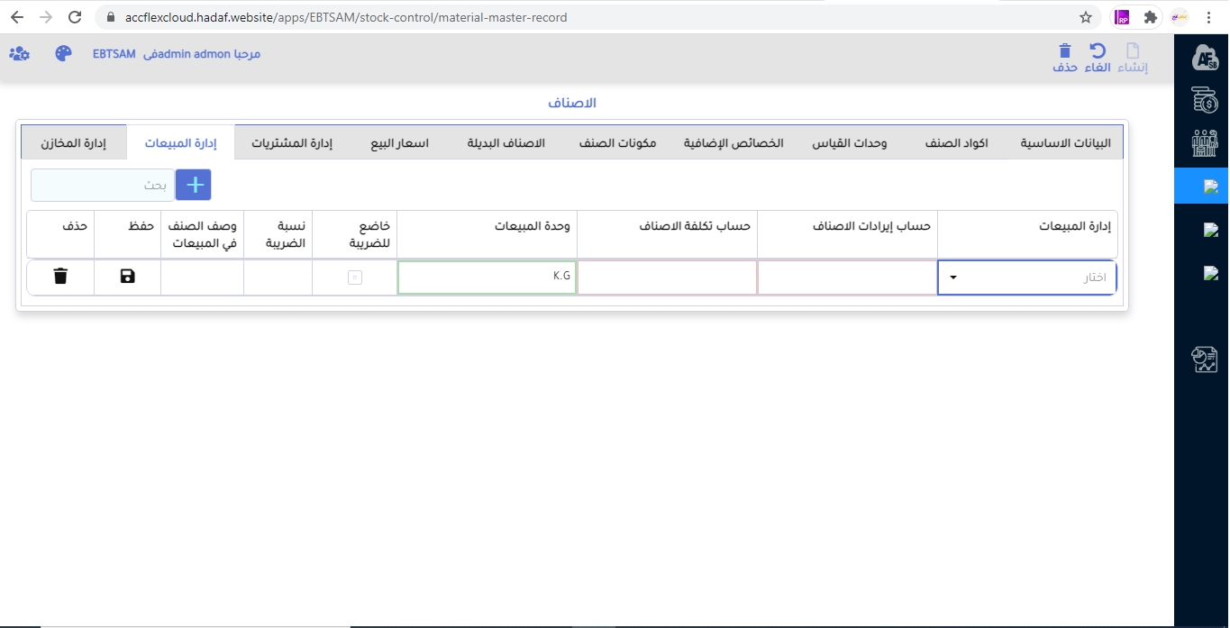Click the حساب تكلفة الاصناف input cell

point(667,278)
